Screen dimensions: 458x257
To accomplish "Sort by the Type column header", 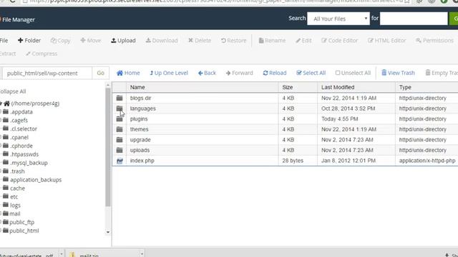I will (x=427, y=87).
